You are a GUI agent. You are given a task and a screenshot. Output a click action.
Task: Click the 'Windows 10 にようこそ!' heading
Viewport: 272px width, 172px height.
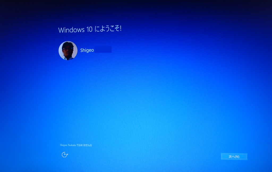click(x=90, y=29)
